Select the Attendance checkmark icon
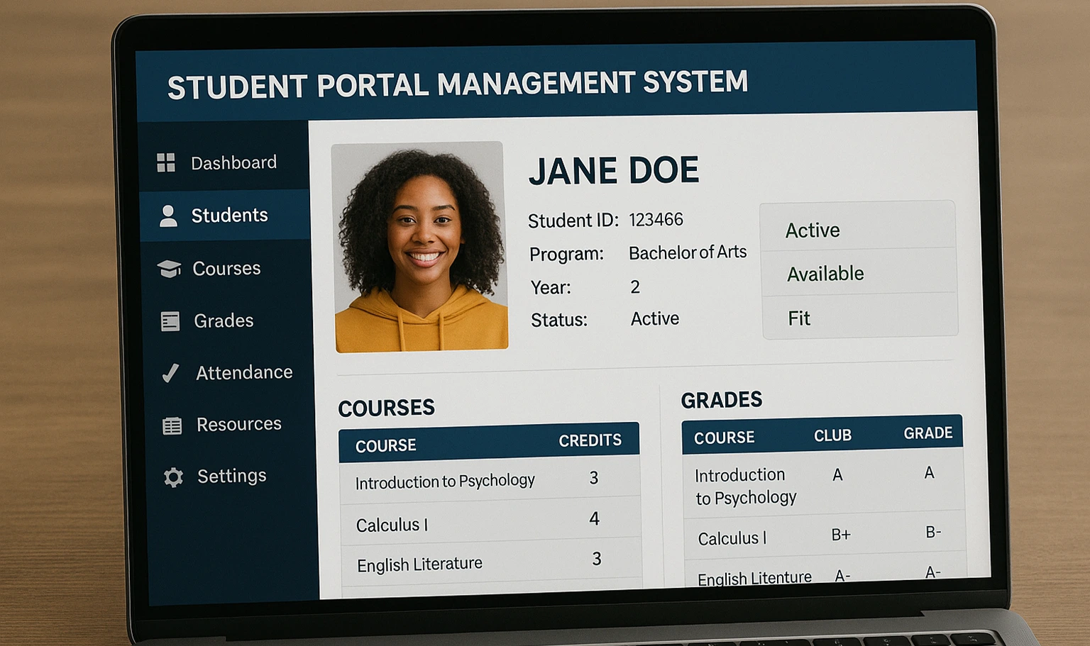 click(x=171, y=372)
